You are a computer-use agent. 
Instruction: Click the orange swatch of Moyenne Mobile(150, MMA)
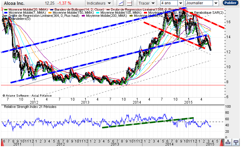click(50, 13)
